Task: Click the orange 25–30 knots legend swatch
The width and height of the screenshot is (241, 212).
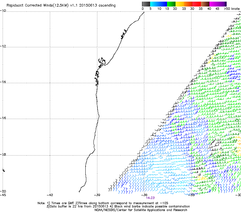Action: 188,4
